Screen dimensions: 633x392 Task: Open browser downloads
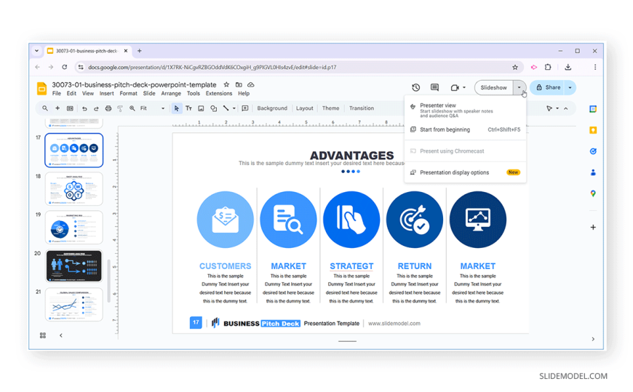pyautogui.click(x=568, y=67)
